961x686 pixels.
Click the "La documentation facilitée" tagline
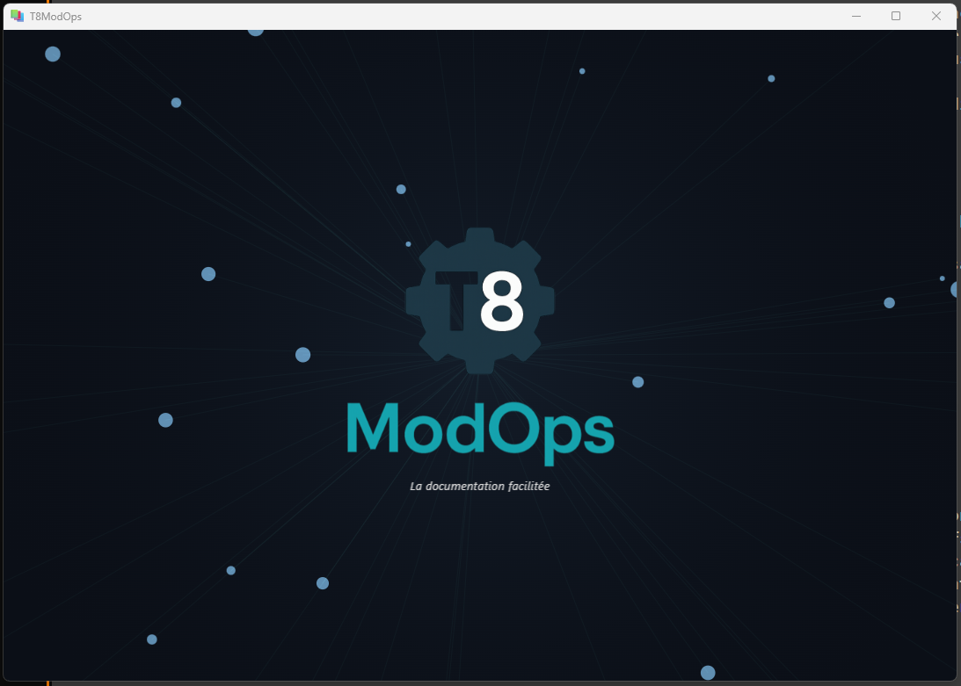480,486
